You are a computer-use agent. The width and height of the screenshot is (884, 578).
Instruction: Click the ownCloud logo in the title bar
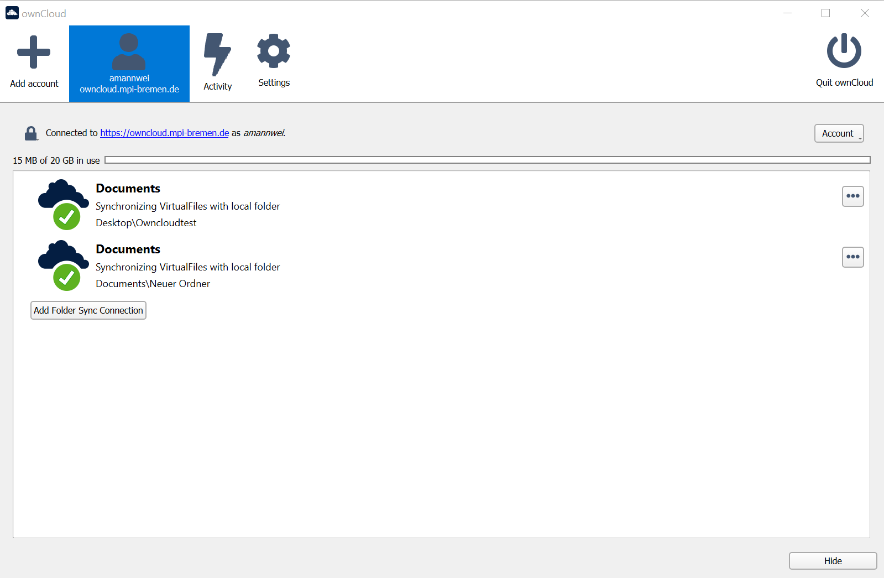[12, 13]
